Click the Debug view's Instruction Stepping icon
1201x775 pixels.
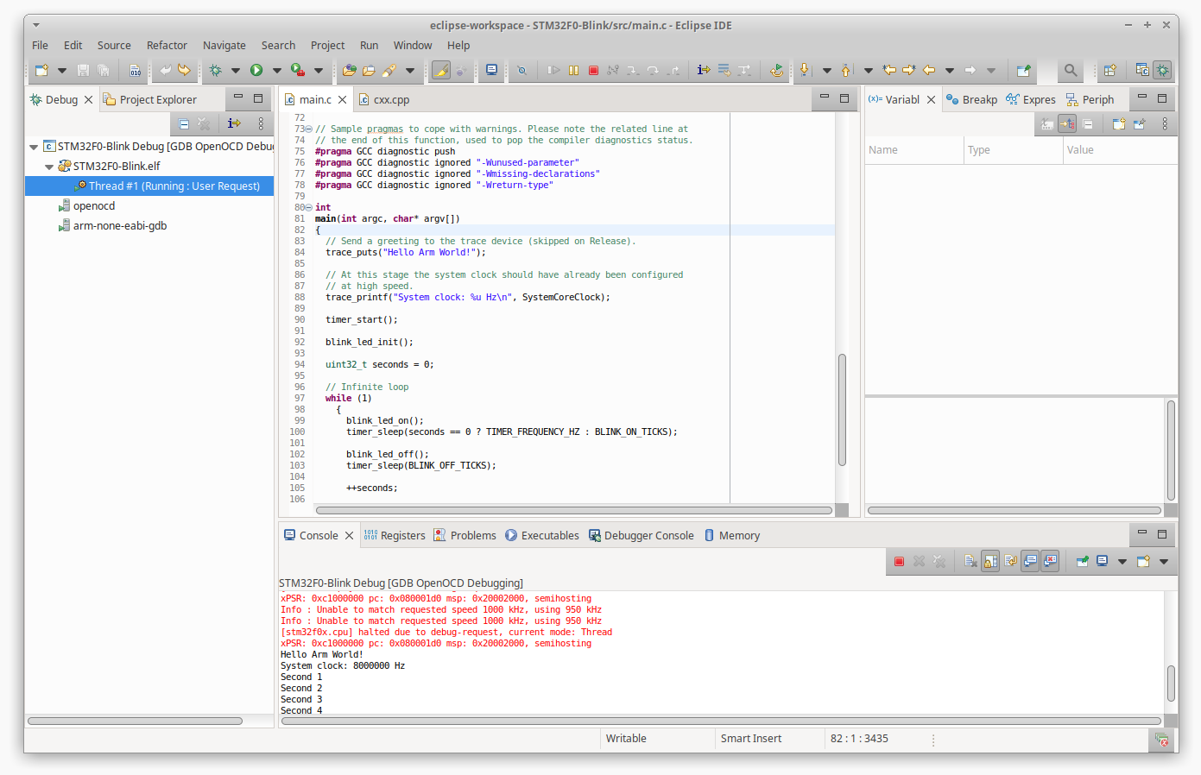[x=234, y=123]
